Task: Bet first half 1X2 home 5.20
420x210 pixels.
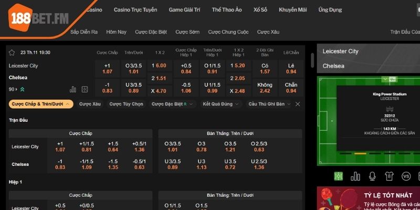Action: (238, 66)
